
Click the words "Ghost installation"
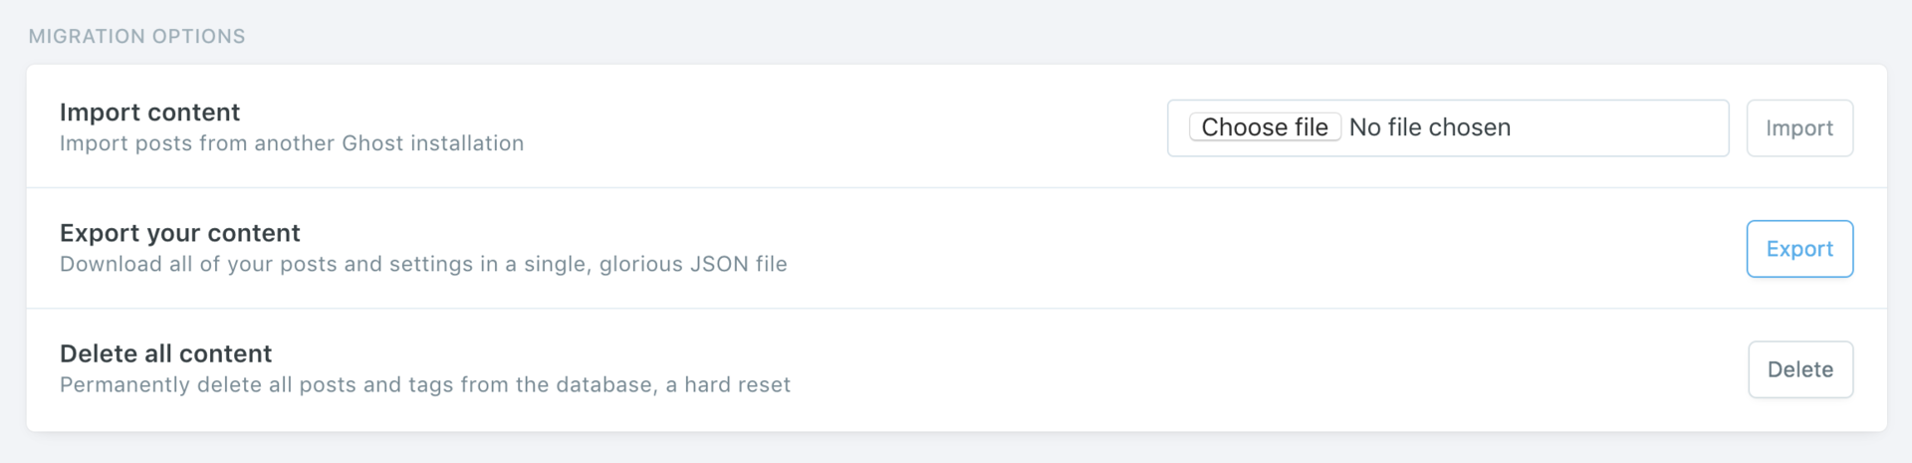click(432, 143)
